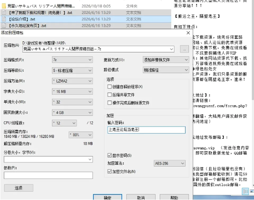Click the archive name field ending in .7z
Screen dimensions: 254x200
pos(98,49)
